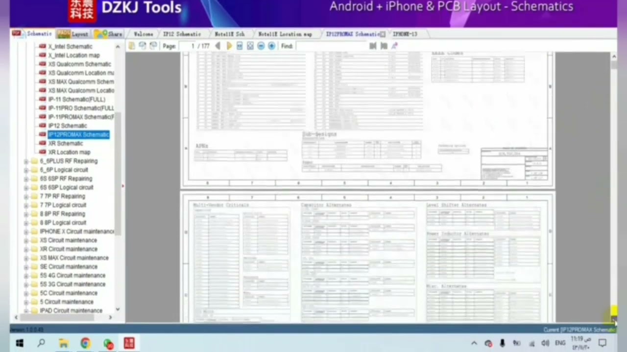This screenshot has height=352, width=627.
Task: Open the Note11E Sch document tab
Action: coord(230,34)
